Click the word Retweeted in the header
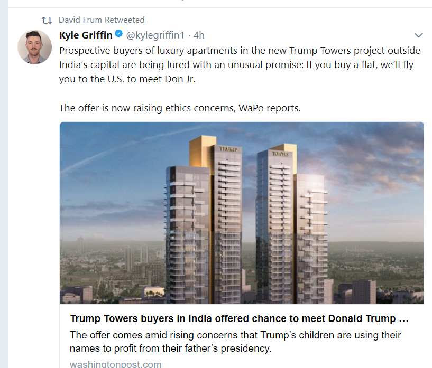Screen dimensions: 432x368 [124, 20]
